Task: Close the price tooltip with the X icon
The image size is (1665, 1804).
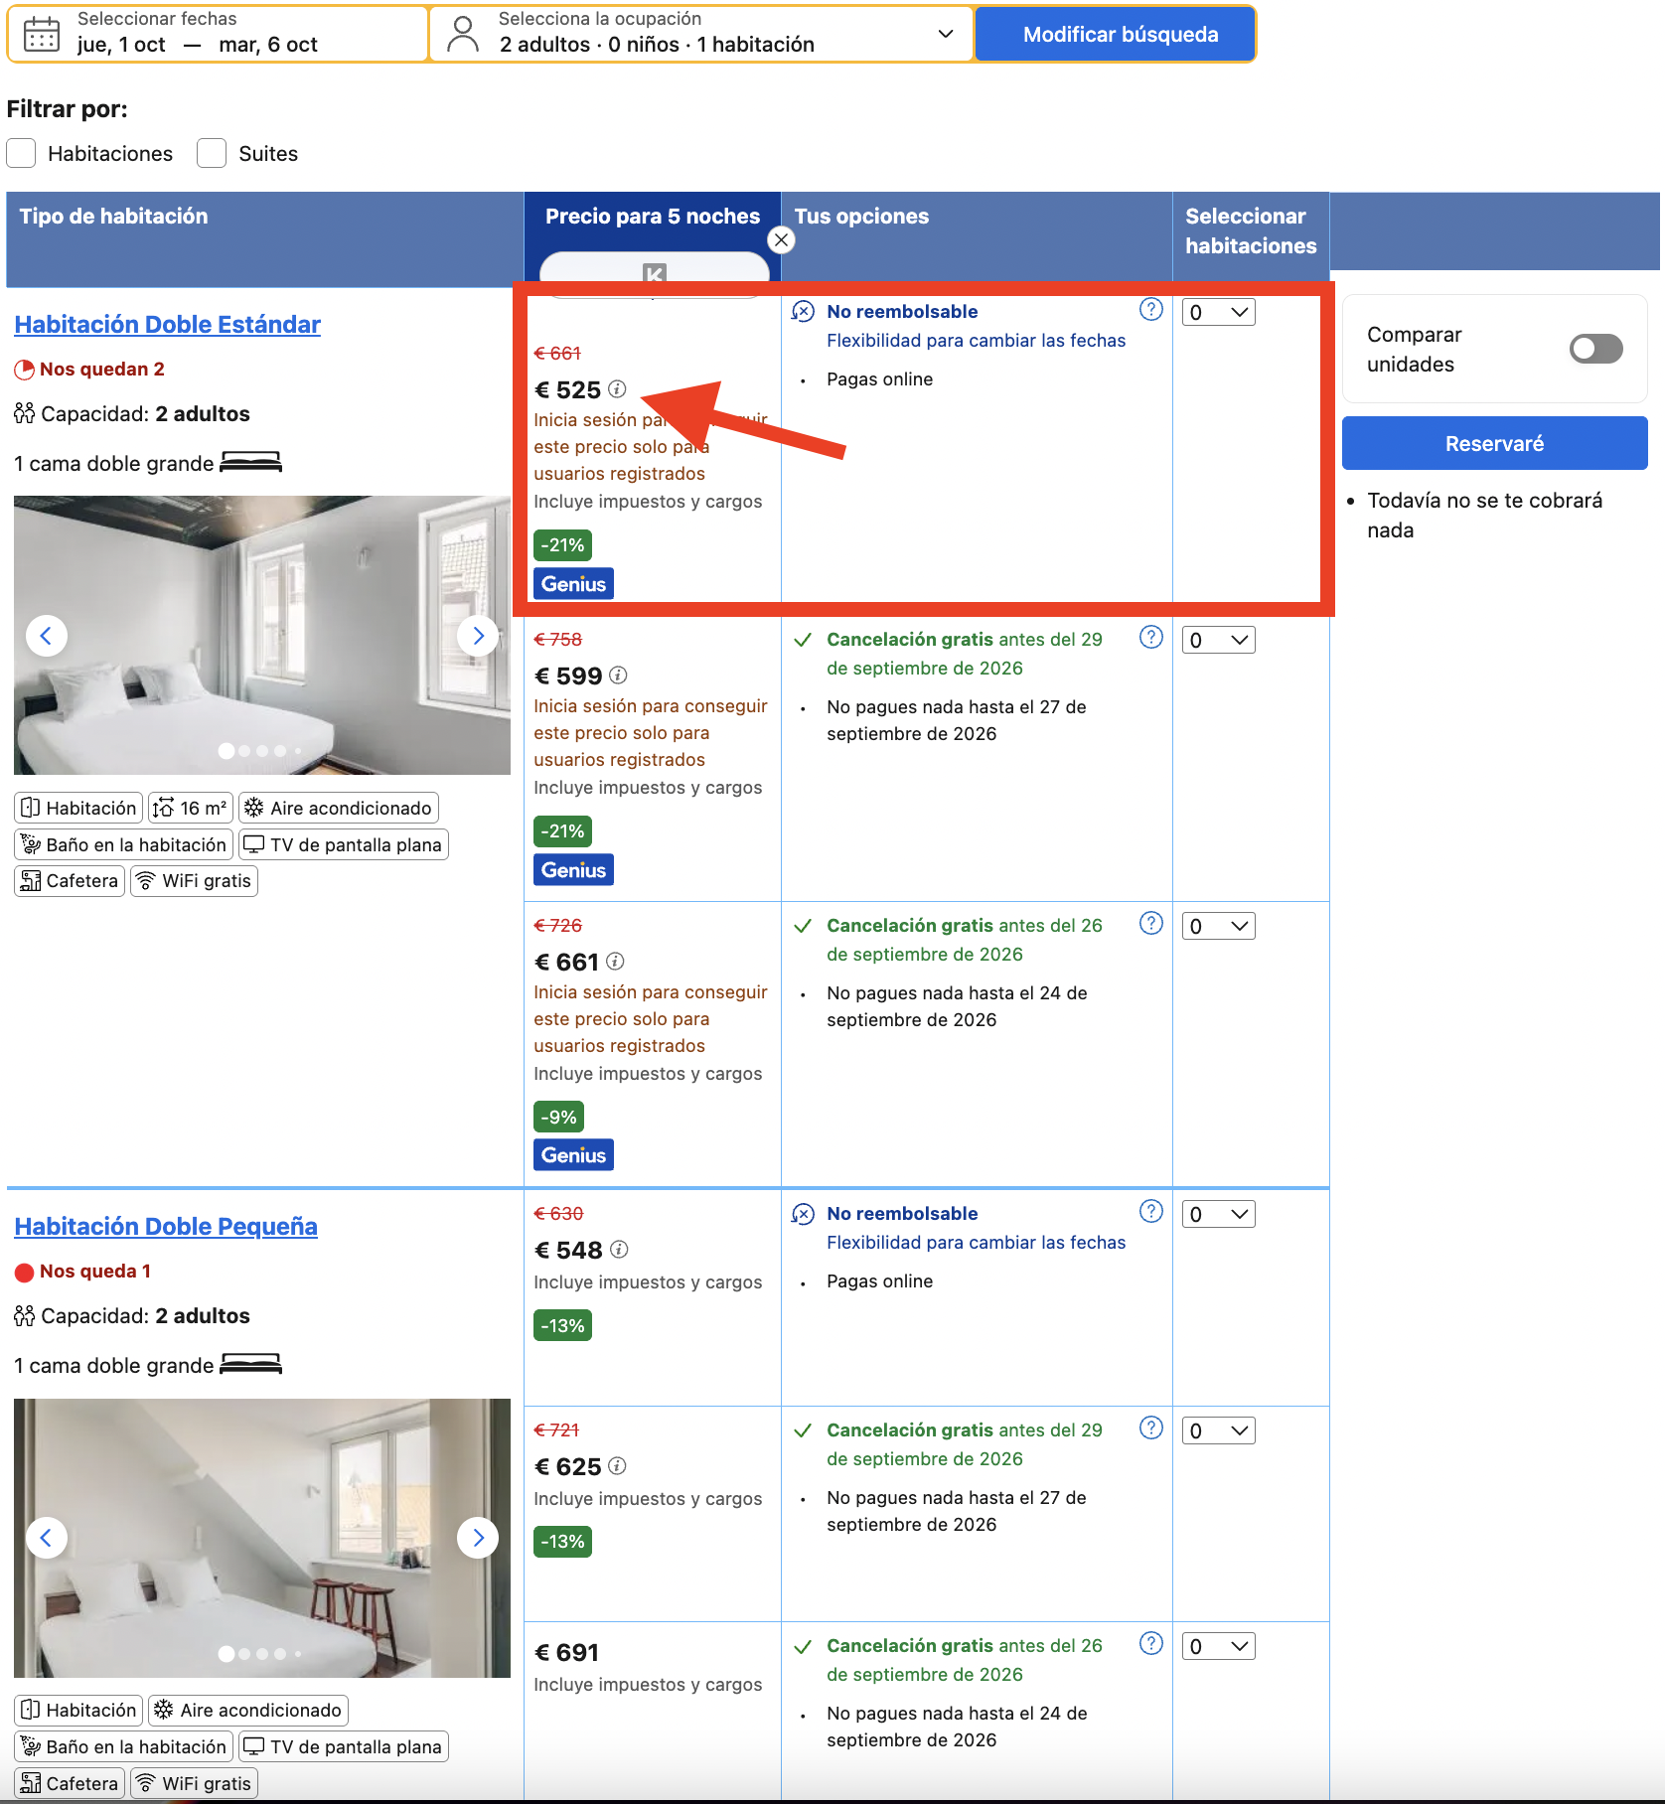Action: [x=782, y=239]
